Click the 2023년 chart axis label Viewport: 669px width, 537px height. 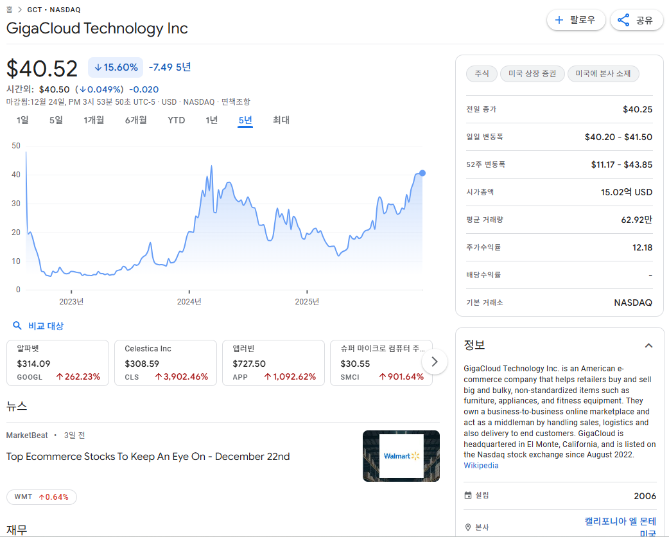tap(71, 302)
